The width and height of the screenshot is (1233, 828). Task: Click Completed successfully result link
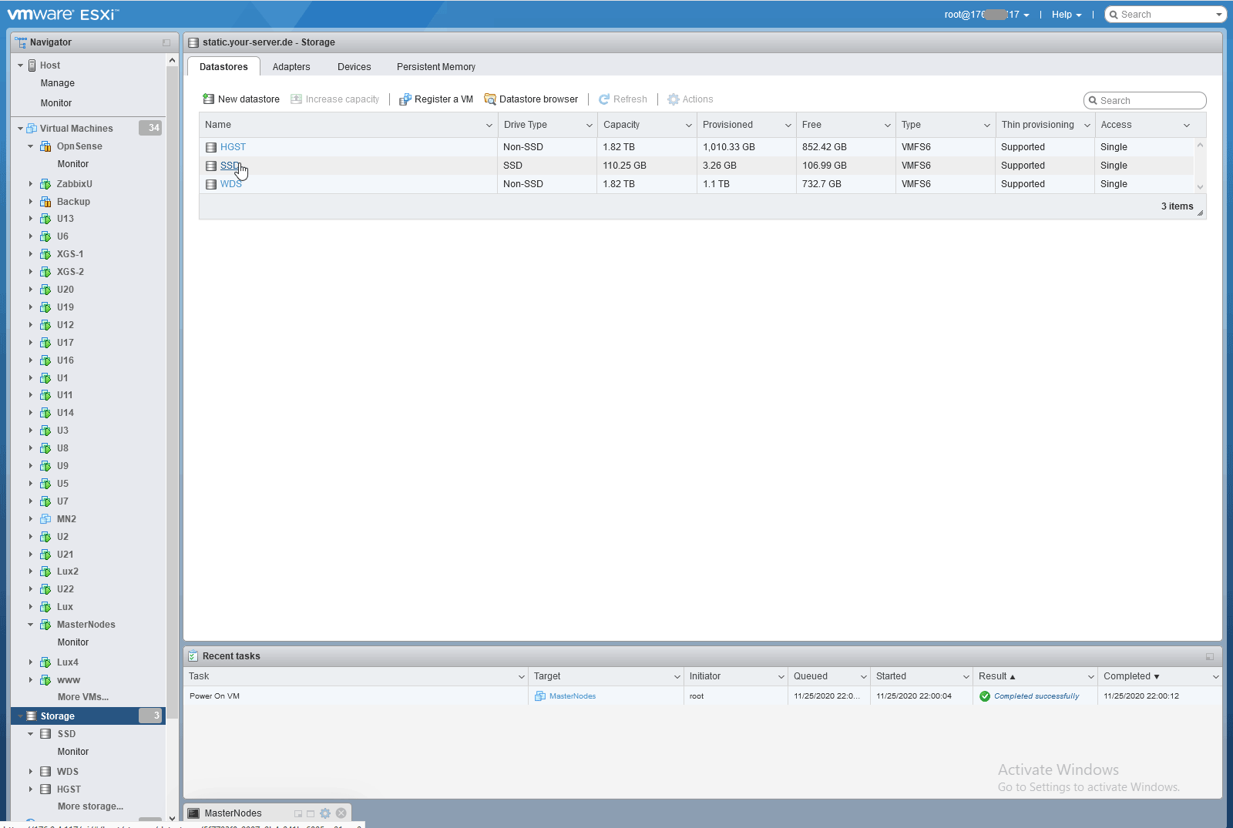pyautogui.click(x=1036, y=696)
